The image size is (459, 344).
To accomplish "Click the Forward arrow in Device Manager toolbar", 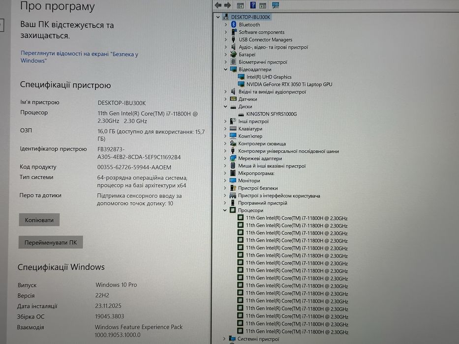I will click(227, 5).
